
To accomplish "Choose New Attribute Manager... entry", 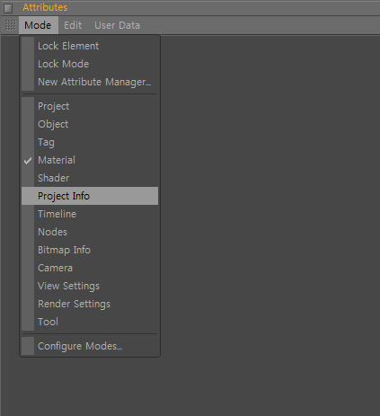I will 90,82.
